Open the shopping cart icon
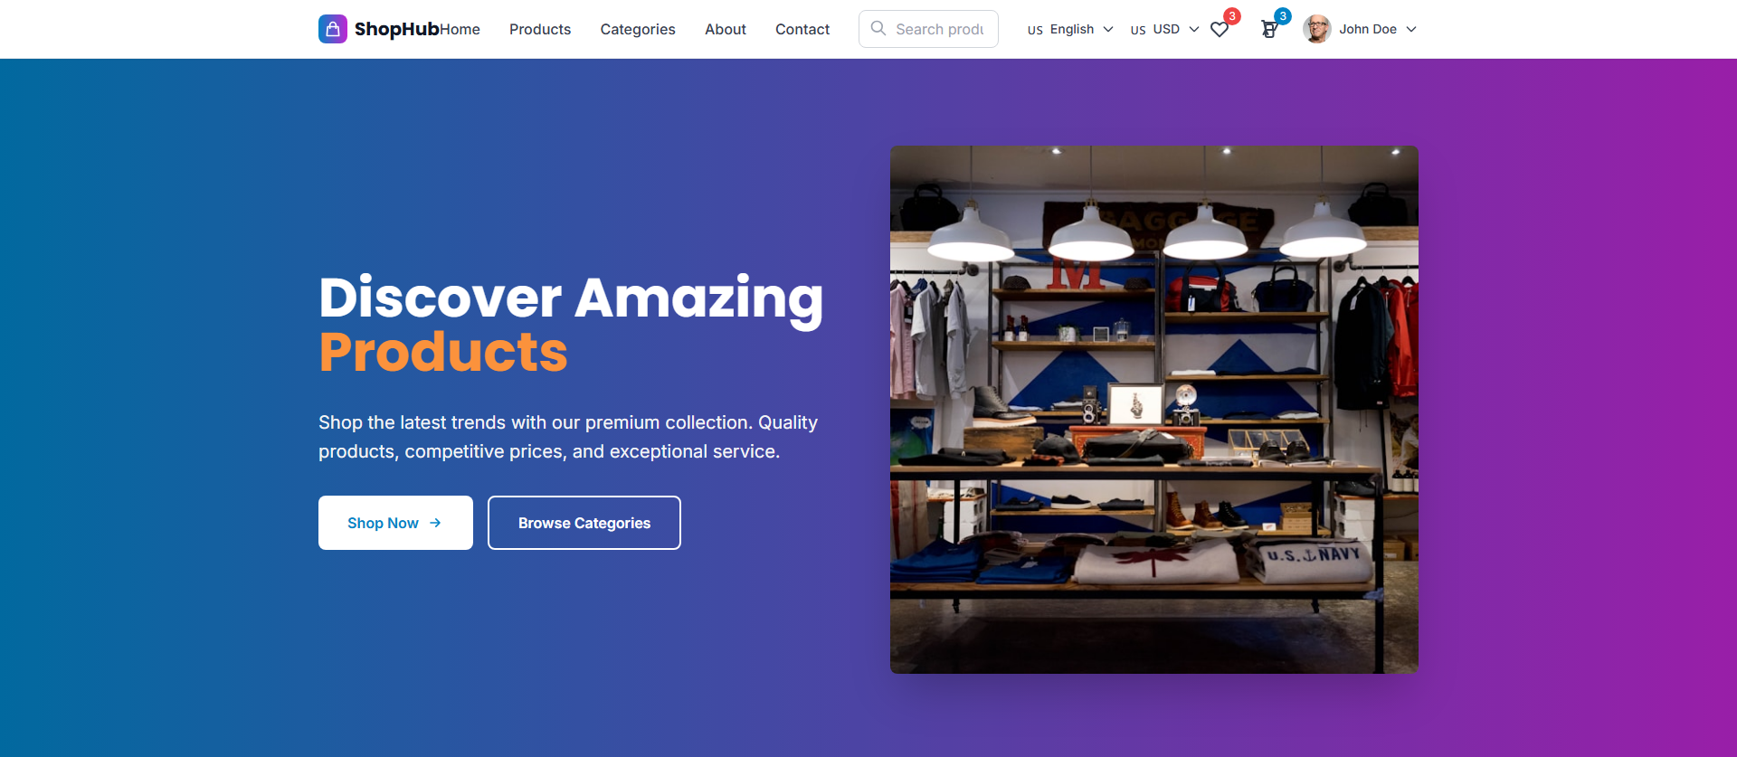Image resolution: width=1737 pixels, height=757 pixels. (x=1269, y=30)
